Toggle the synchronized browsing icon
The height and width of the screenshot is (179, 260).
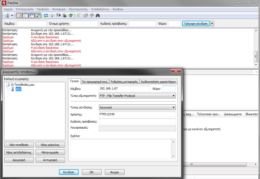coord(92,16)
